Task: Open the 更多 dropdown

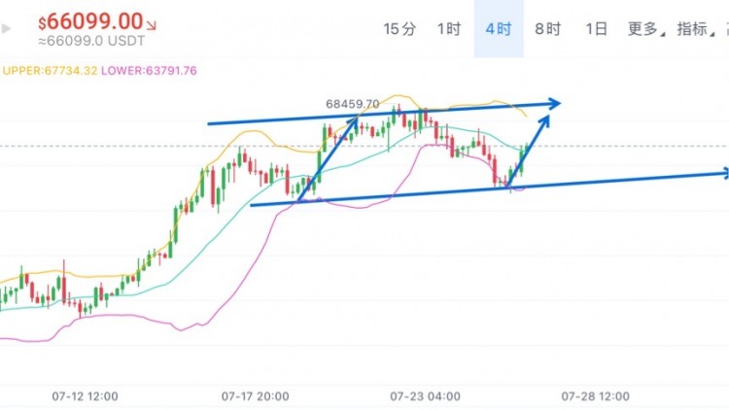Action: [x=646, y=29]
